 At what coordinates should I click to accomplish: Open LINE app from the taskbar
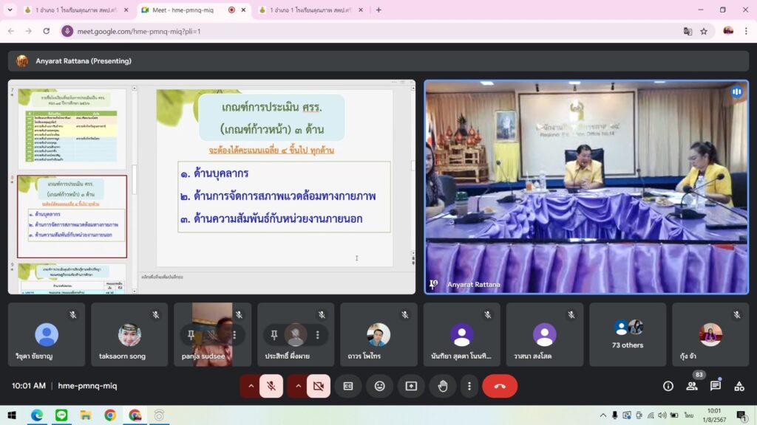pos(61,415)
